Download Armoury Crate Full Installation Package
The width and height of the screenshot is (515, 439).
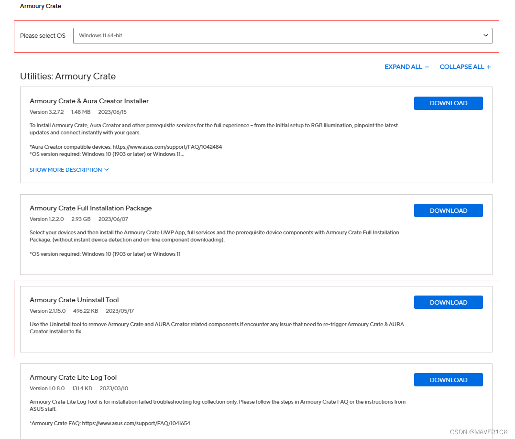click(x=449, y=210)
